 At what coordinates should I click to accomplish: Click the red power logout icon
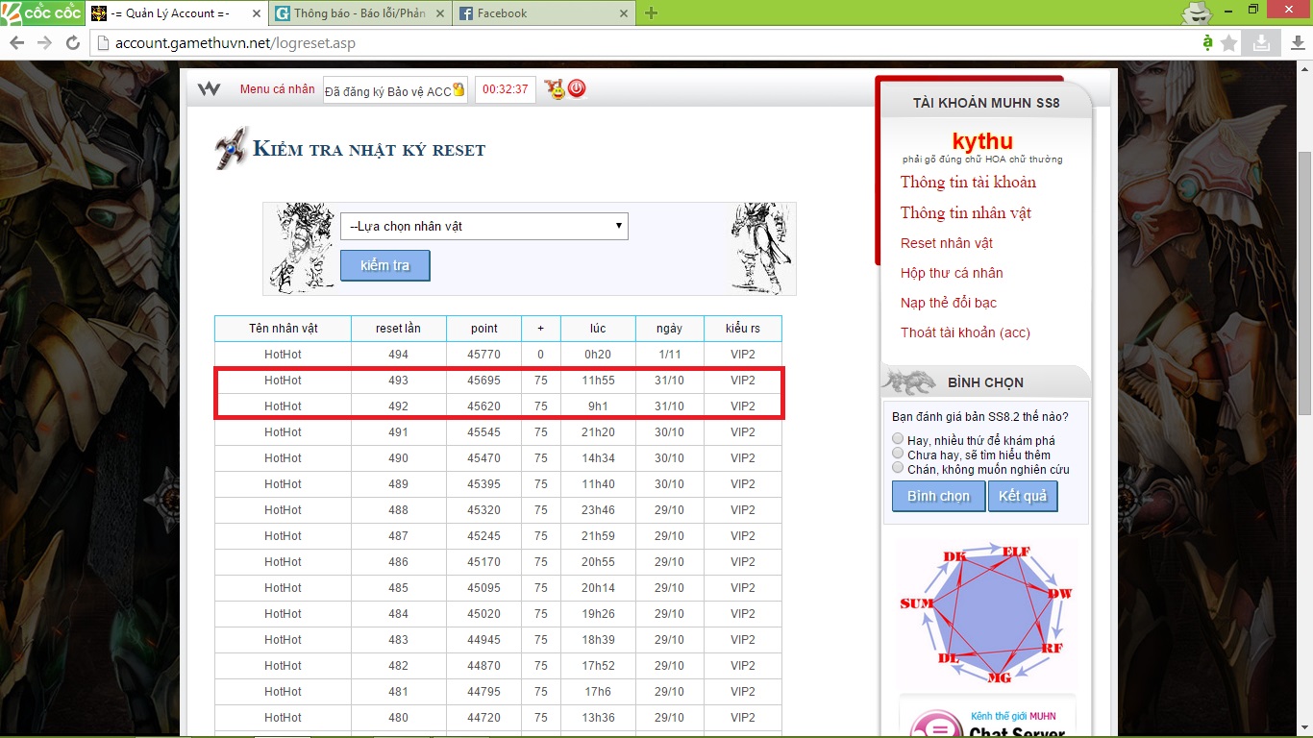pyautogui.click(x=577, y=89)
